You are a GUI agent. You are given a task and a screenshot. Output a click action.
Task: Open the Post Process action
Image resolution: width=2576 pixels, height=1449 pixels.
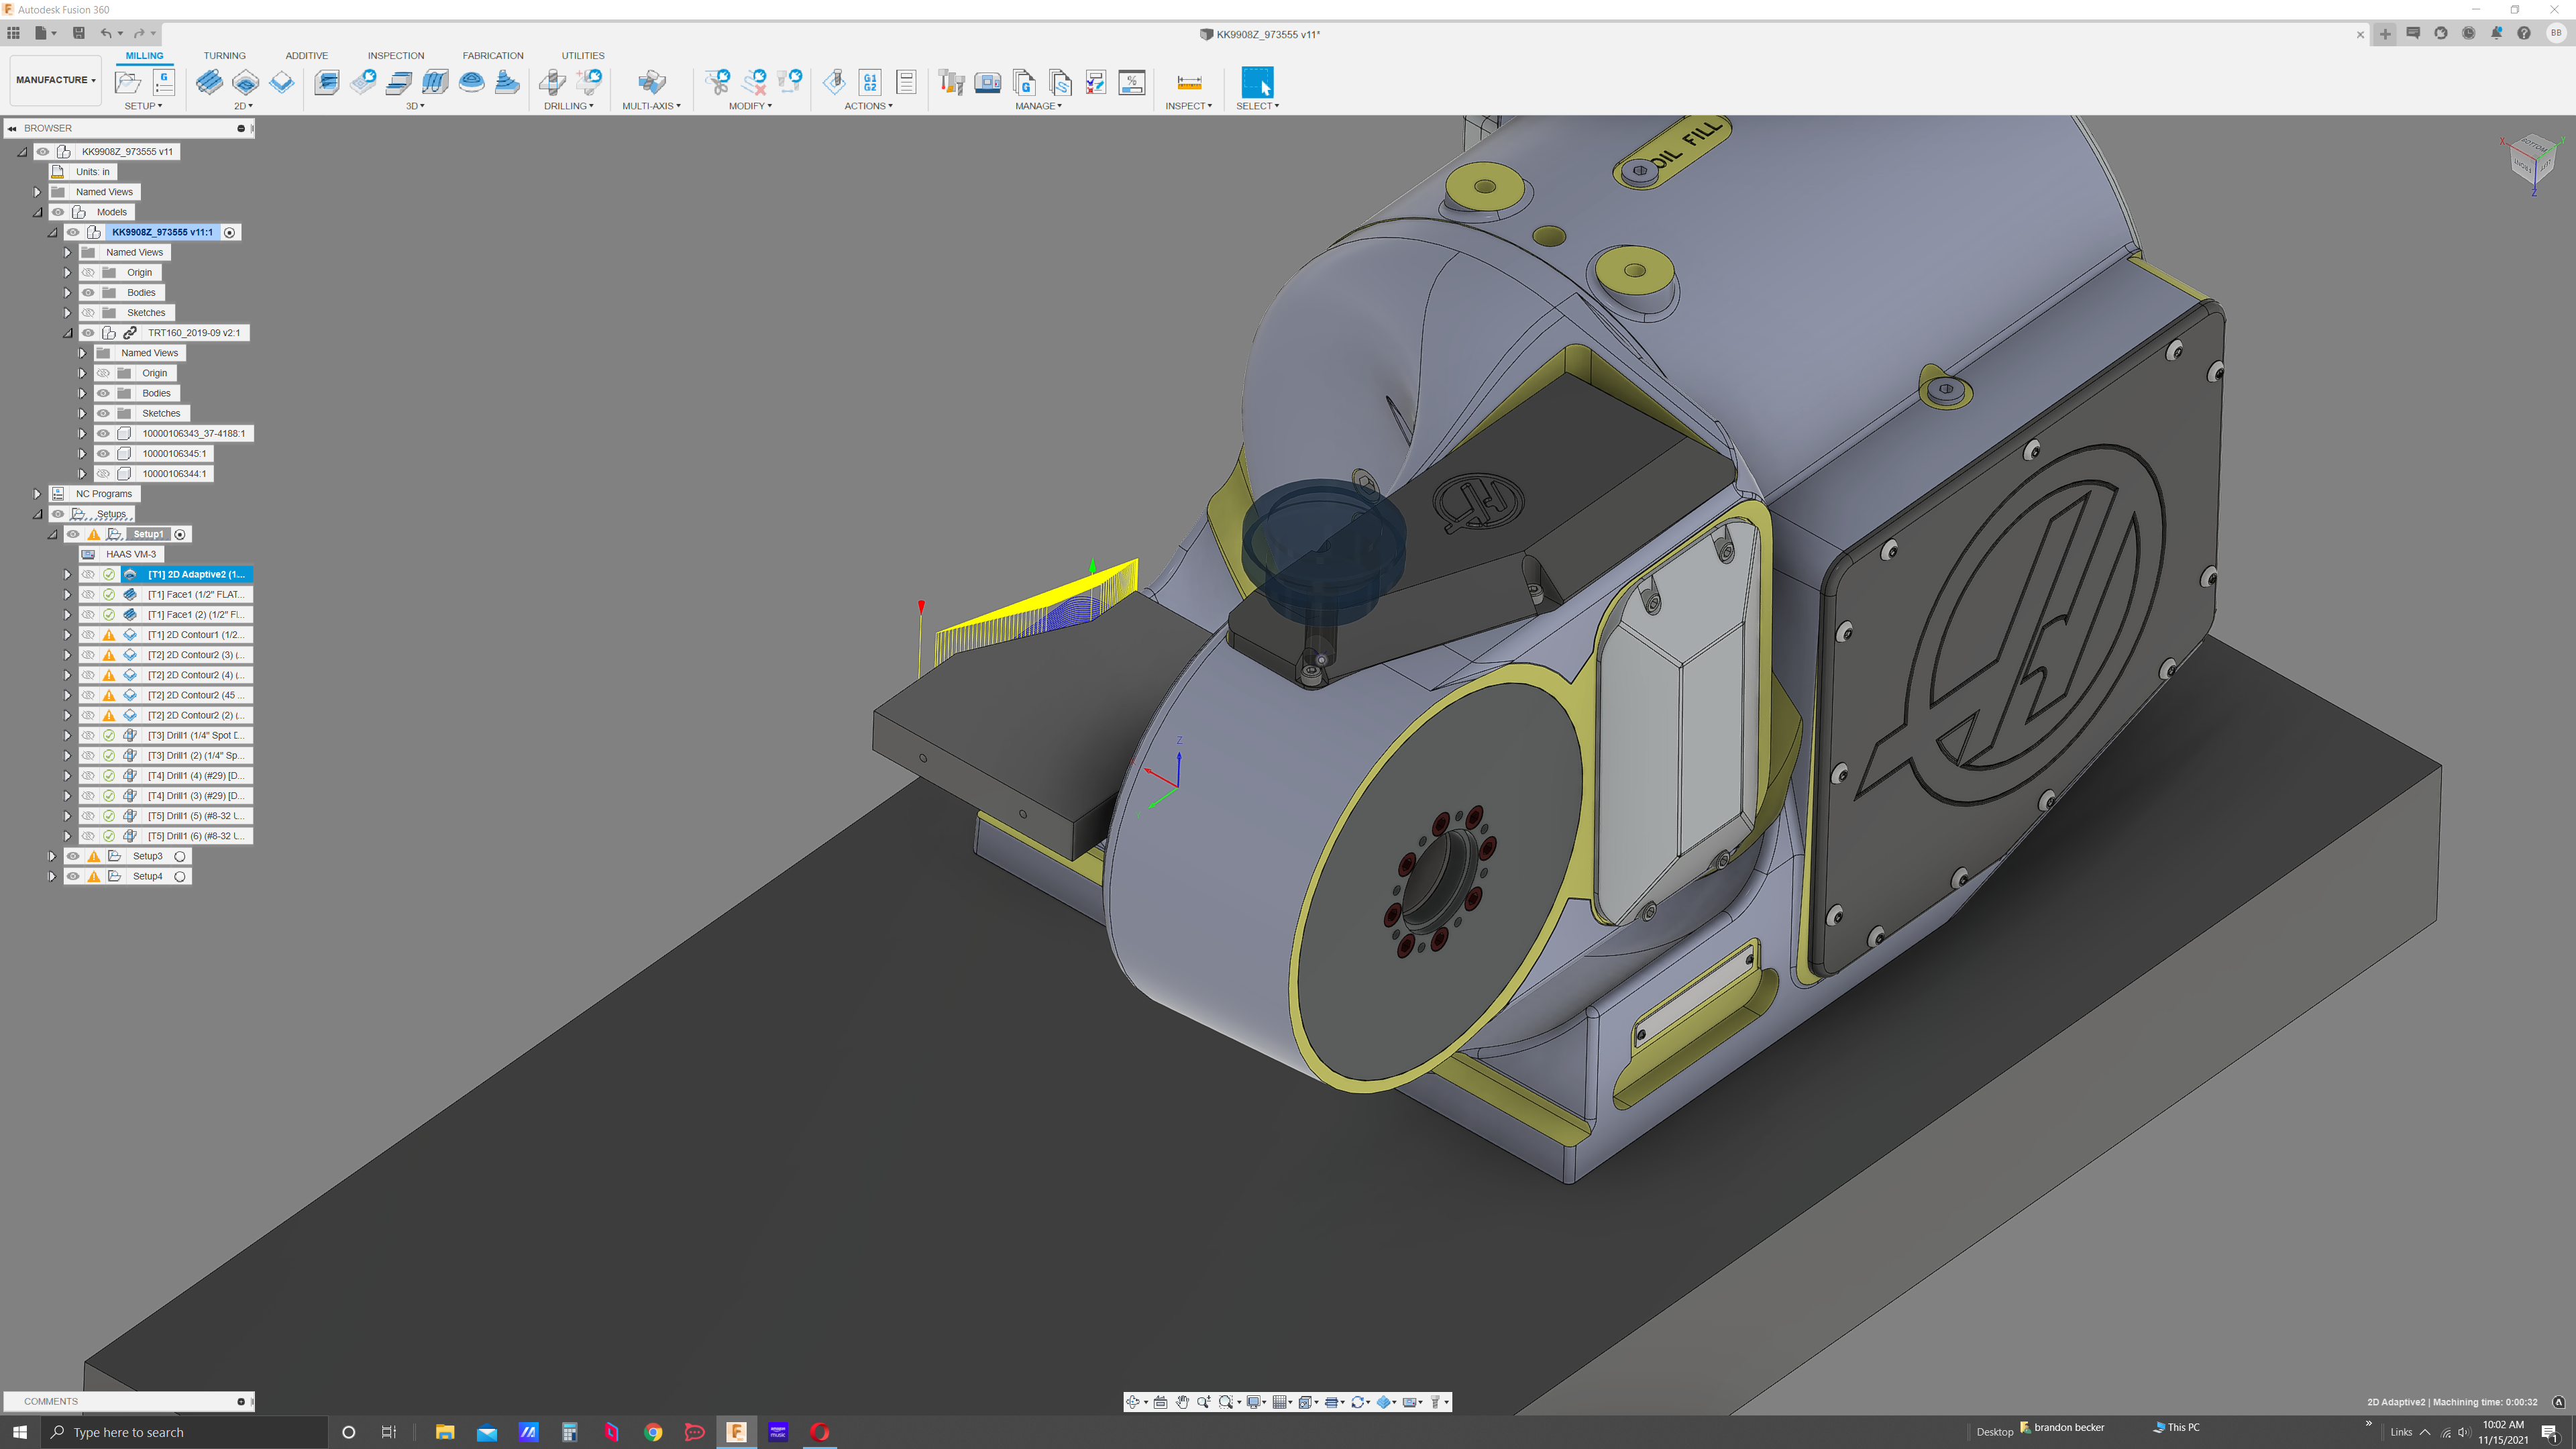[870, 83]
